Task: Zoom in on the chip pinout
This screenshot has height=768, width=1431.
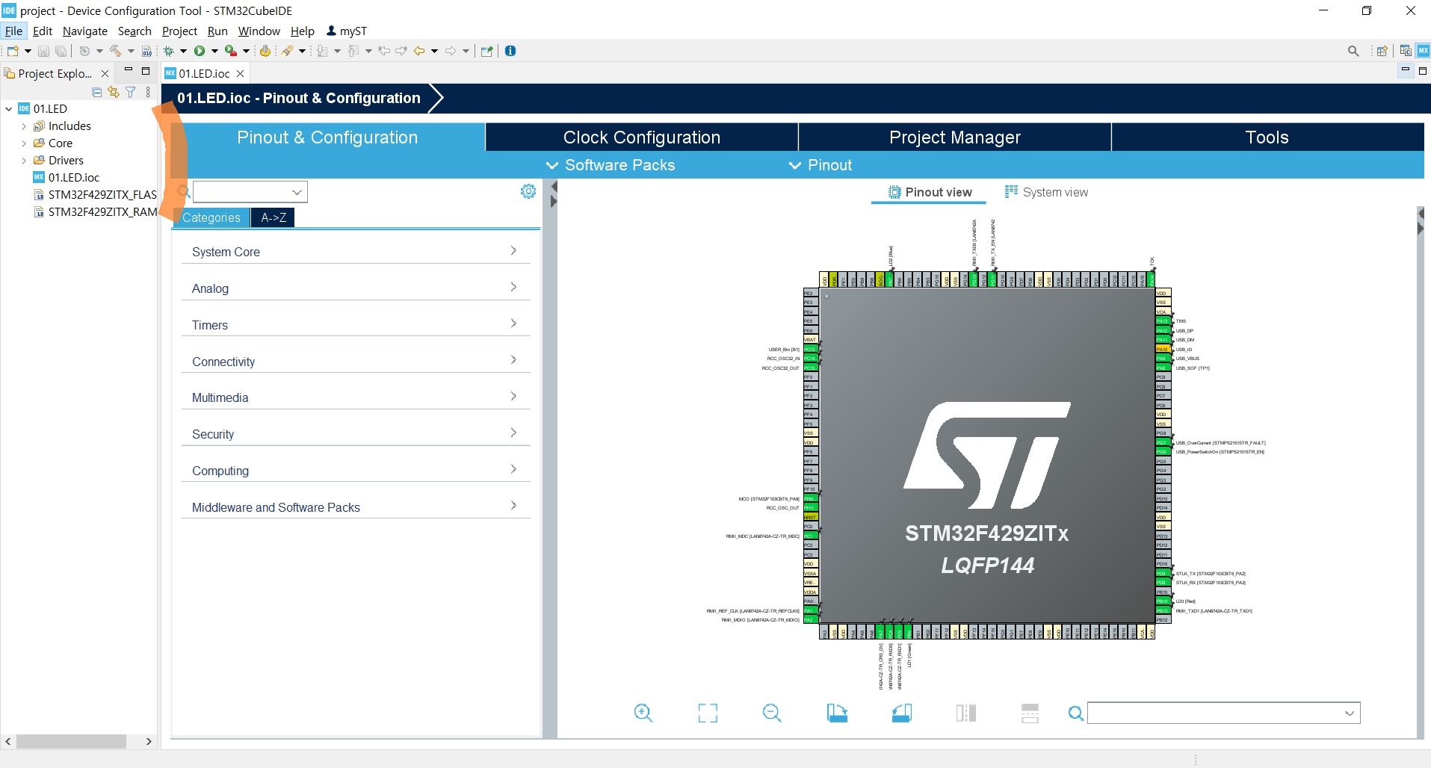Action: 643,713
